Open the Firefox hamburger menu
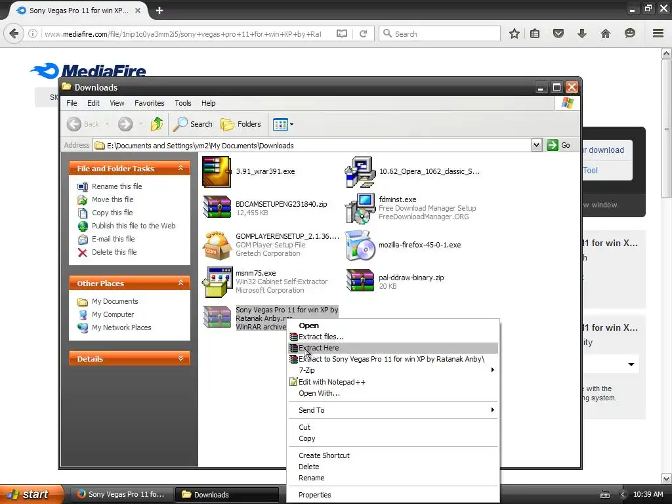This screenshot has width=672, height=504. tap(658, 33)
